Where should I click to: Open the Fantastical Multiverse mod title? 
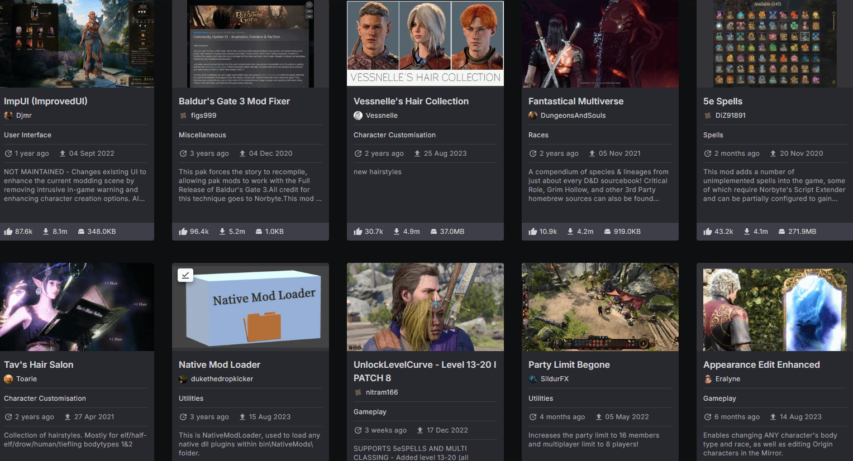(x=576, y=101)
